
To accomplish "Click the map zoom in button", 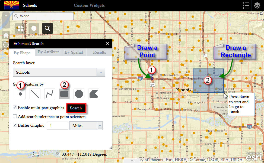I will [6, 16].
